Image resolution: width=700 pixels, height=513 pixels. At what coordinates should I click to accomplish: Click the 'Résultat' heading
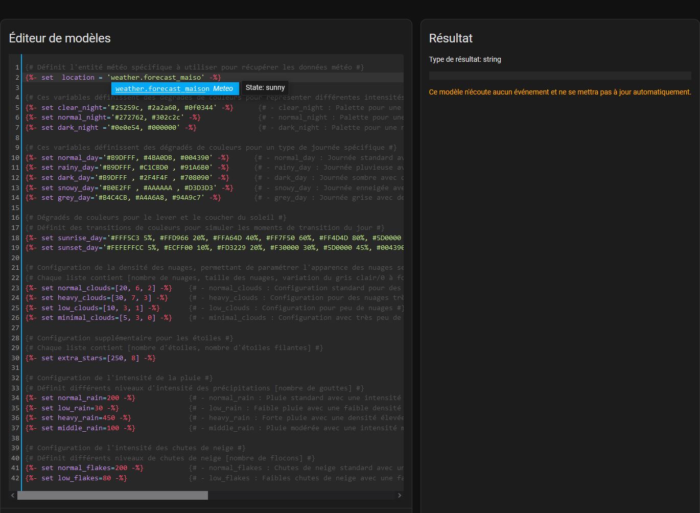click(x=451, y=38)
